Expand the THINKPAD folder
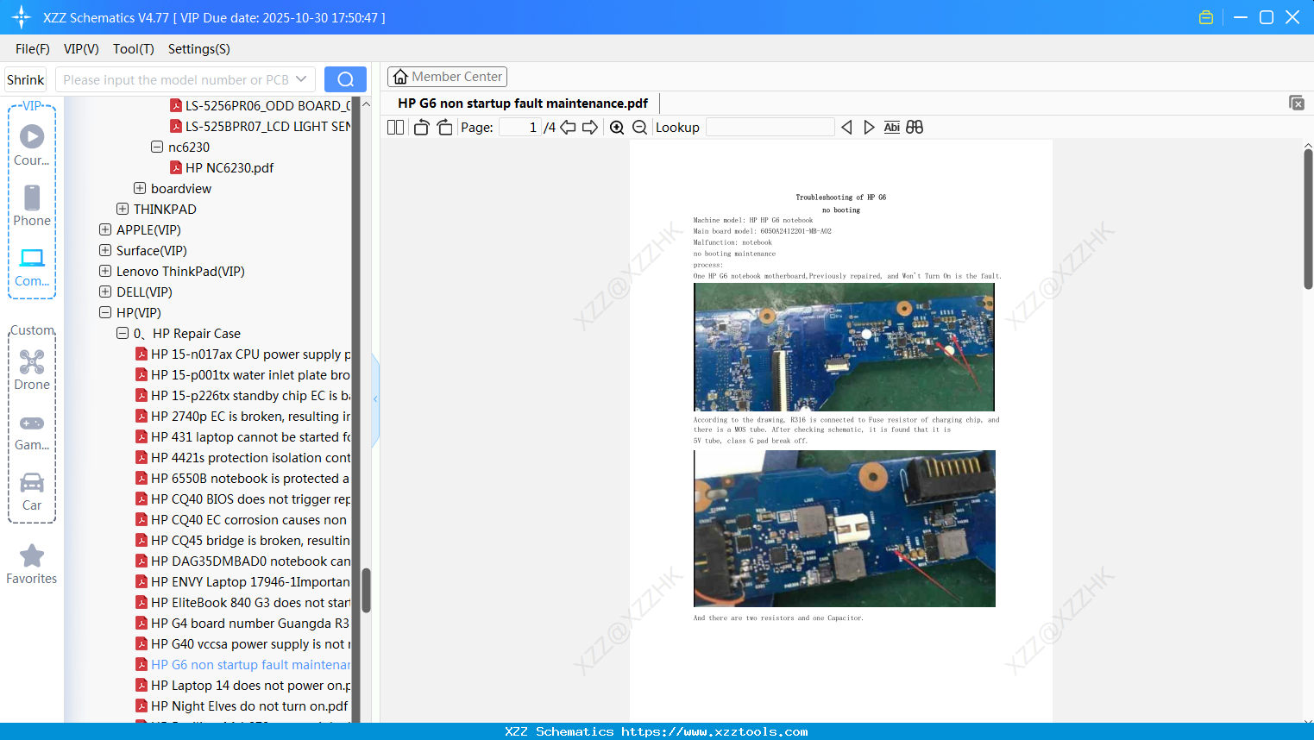The image size is (1314, 740). point(123,210)
